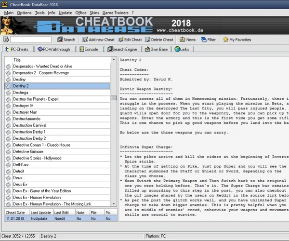Select Deus Ex - Human Revolution - The Missing Link

click(57, 204)
